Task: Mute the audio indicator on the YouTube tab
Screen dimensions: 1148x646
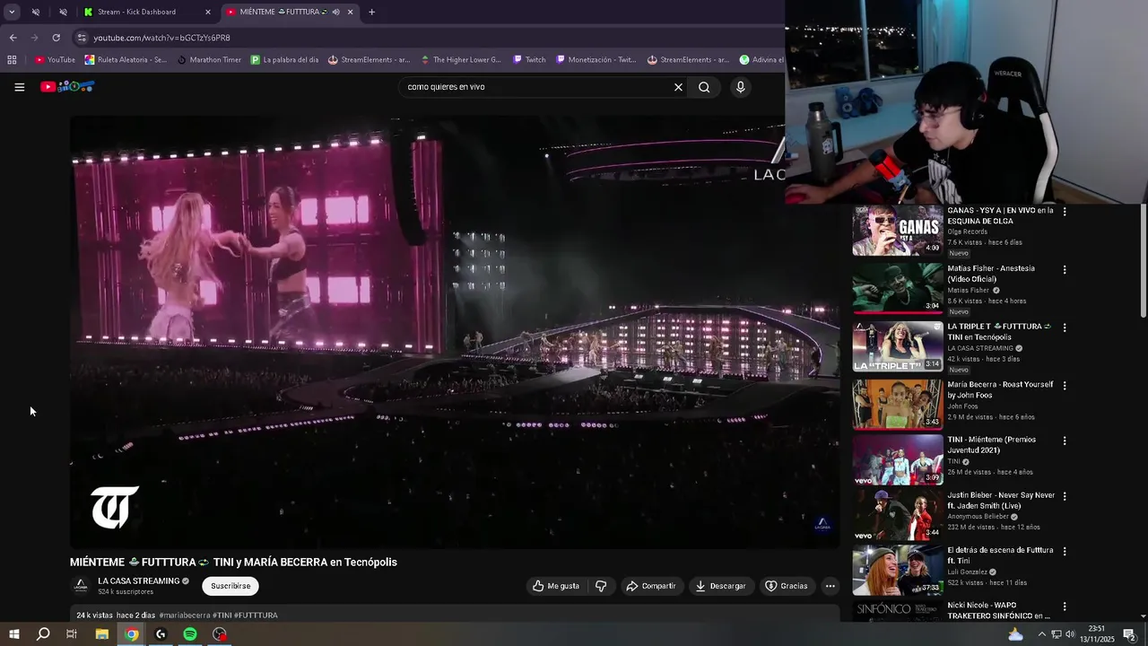Action: coord(335,12)
